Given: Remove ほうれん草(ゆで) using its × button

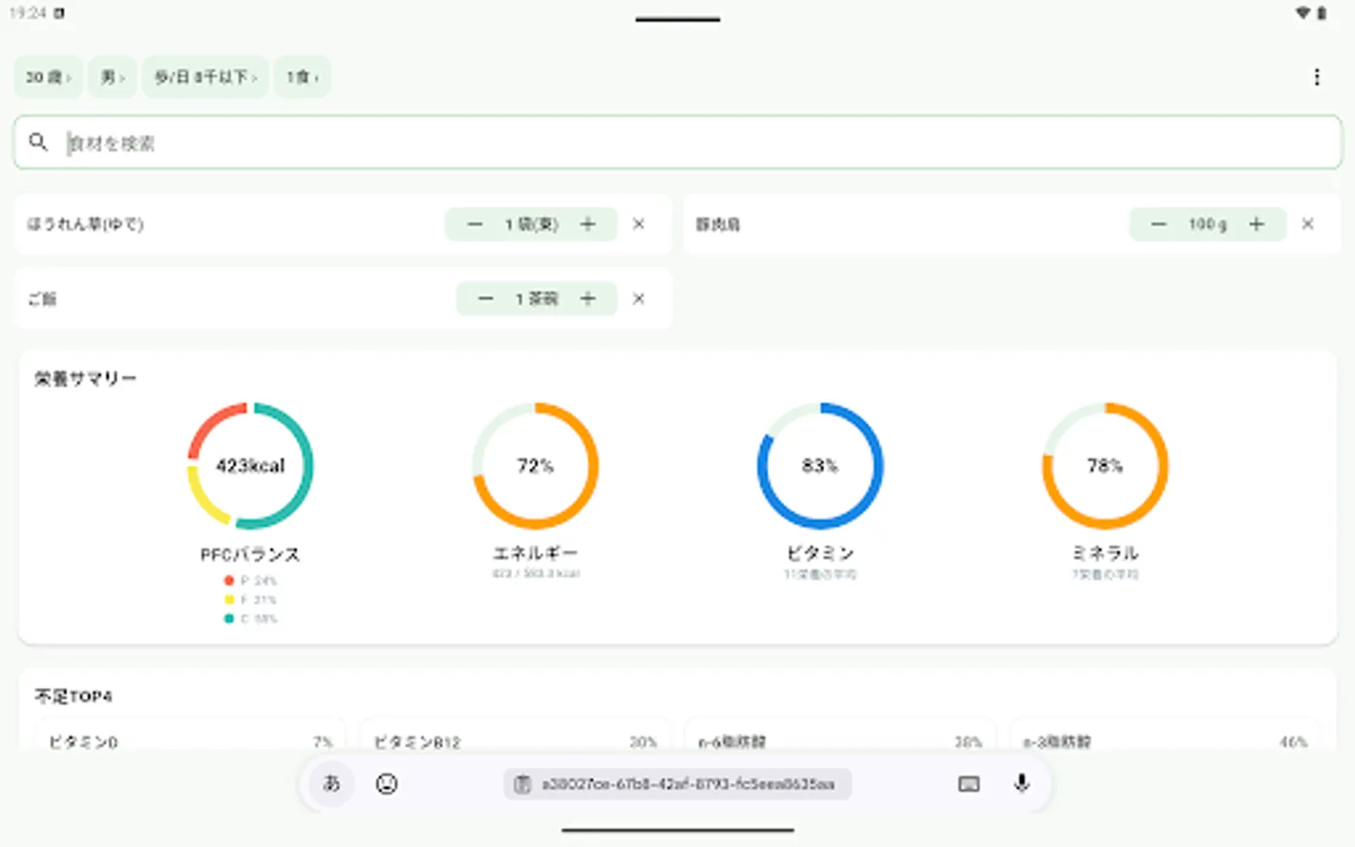Looking at the screenshot, I should pos(638,224).
